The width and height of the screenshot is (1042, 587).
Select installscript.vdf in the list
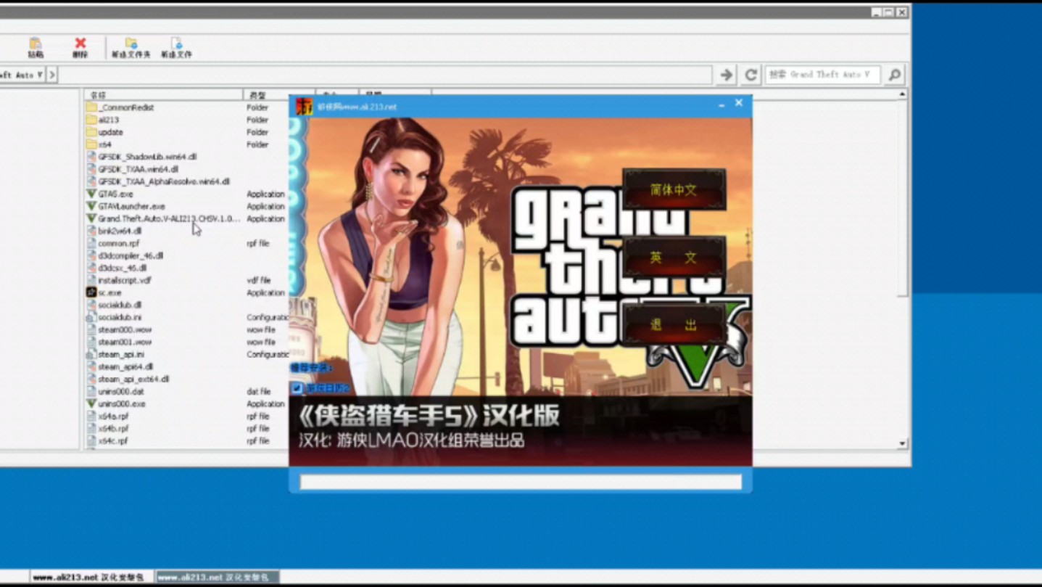click(x=125, y=280)
